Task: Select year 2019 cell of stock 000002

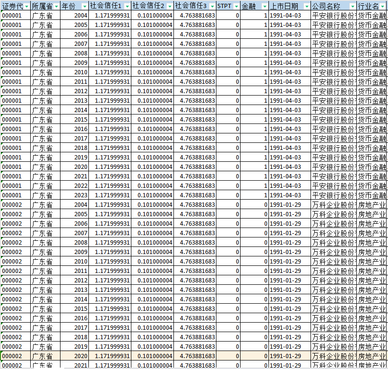Action: pos(74,347)
